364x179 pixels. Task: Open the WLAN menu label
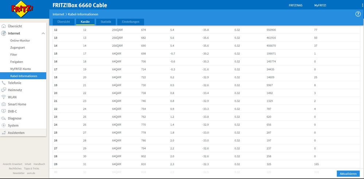[12, 97]
